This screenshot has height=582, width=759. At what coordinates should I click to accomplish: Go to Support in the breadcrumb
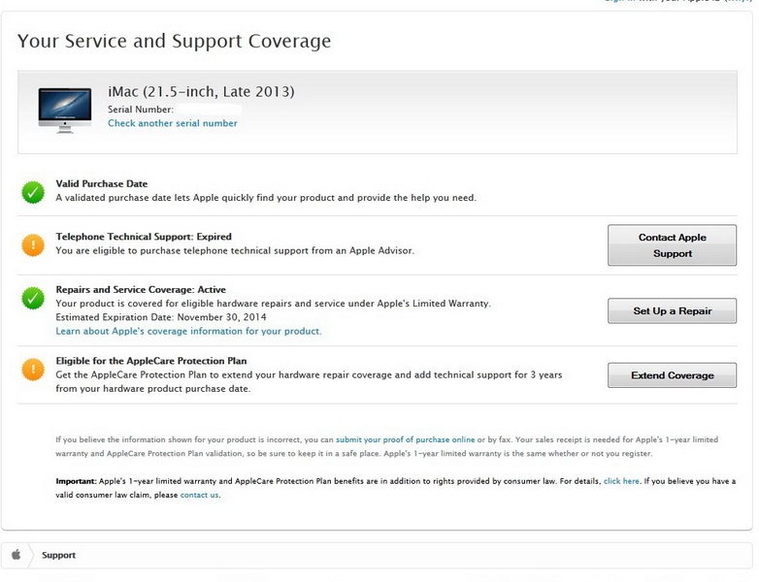coord(58,555)
